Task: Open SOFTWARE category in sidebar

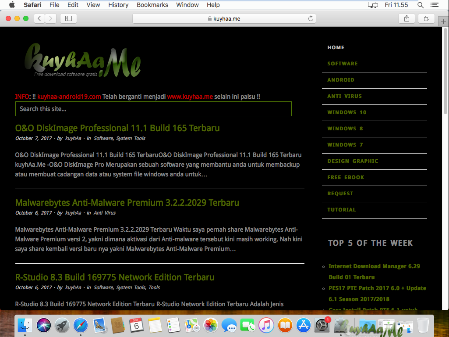Action: [343, 64]
